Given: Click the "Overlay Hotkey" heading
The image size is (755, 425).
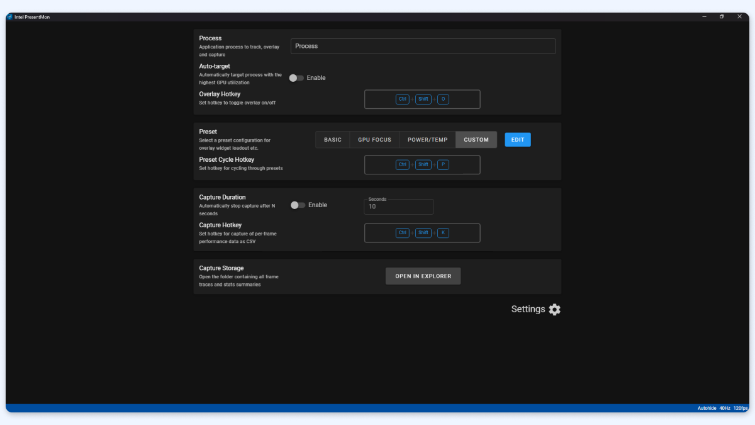Looking at the screenshot, I should [x=220, y=94].
